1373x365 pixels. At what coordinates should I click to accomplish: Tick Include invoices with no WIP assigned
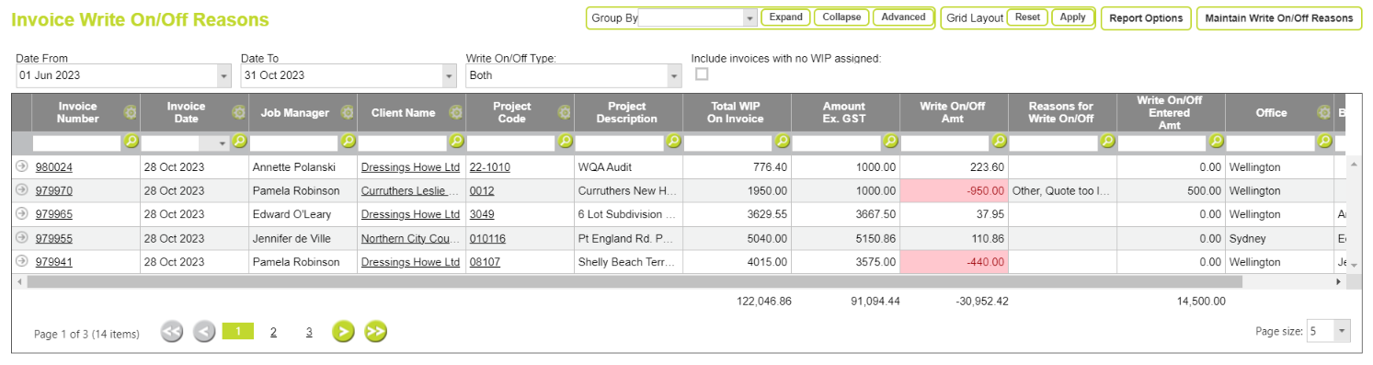702,74
